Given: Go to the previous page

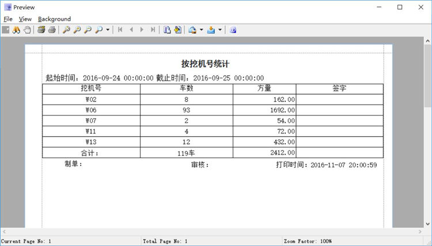Looking at the screenshot, I should (131, 29).
